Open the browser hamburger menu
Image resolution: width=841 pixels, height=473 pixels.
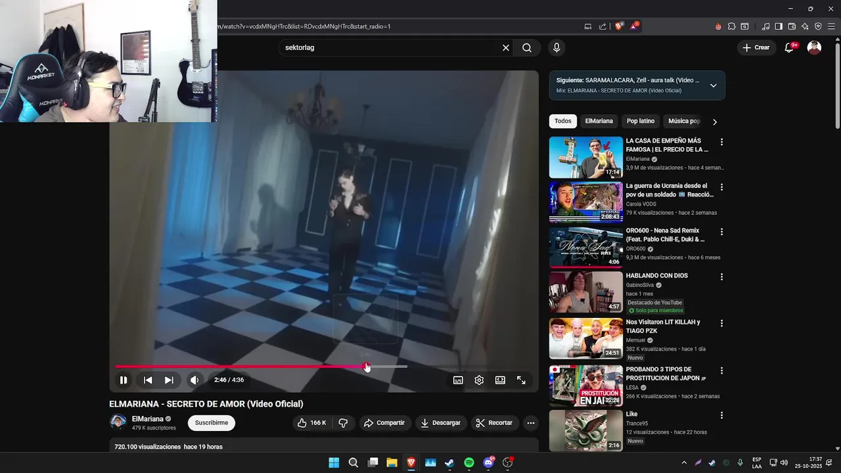point(831,26)
